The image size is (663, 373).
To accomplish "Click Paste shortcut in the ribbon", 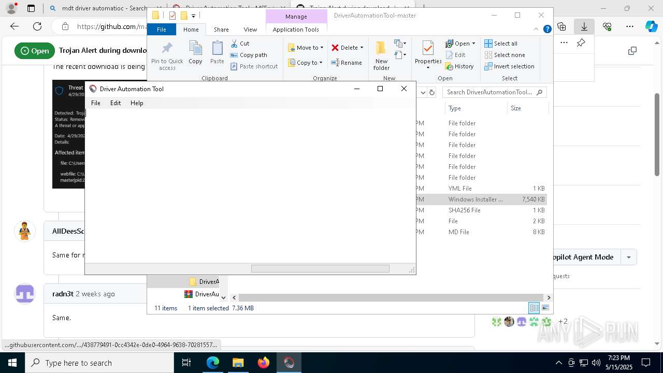I will 254,66.
